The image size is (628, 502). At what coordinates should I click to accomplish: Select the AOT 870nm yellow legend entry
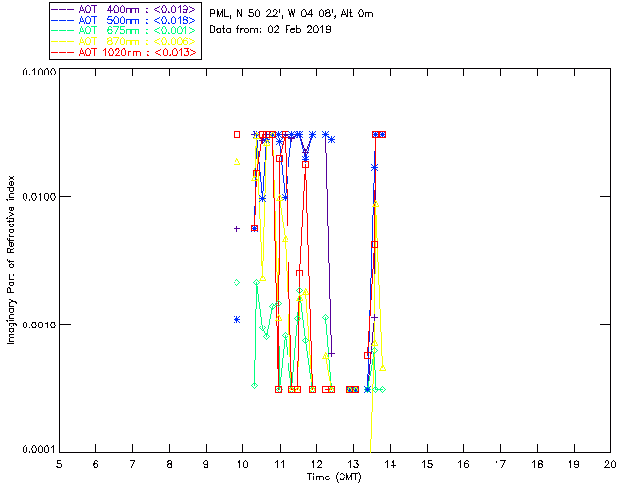pyautogui.click(x=124, y=41)
